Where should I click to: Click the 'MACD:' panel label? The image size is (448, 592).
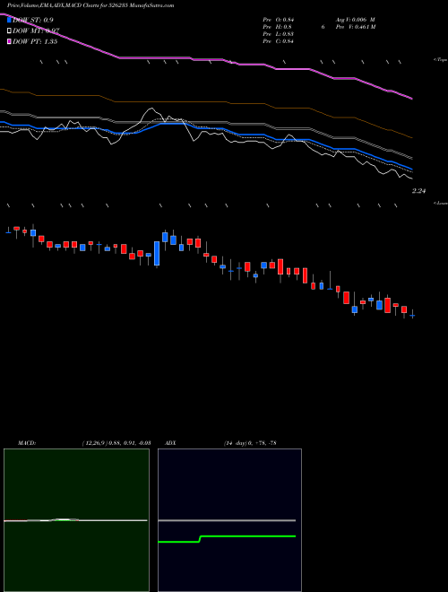(x=27, y=443)
